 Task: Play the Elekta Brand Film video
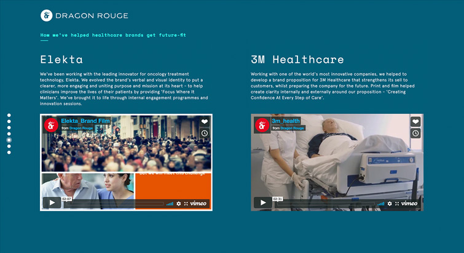52,203
